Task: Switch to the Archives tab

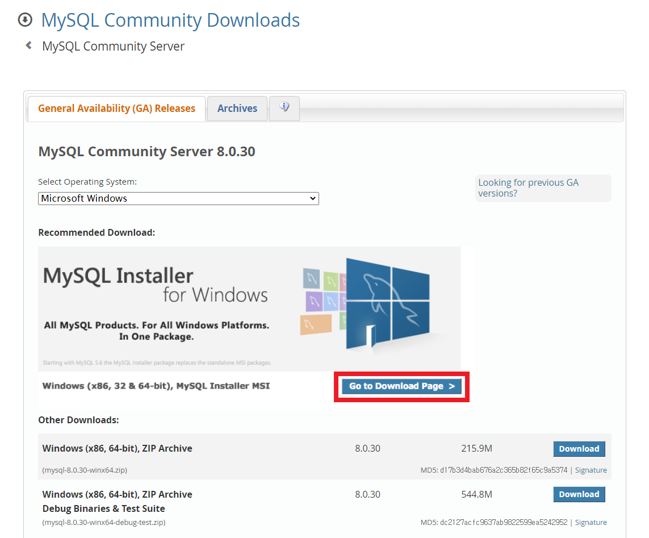Action: pos(237,109)
